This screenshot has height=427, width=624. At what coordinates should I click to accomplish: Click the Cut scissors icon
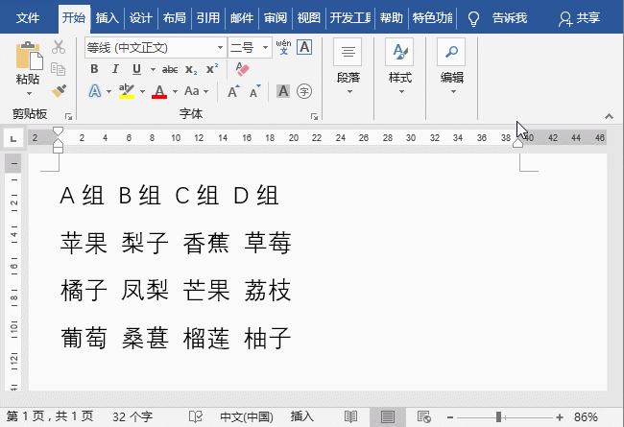(59, 47)
